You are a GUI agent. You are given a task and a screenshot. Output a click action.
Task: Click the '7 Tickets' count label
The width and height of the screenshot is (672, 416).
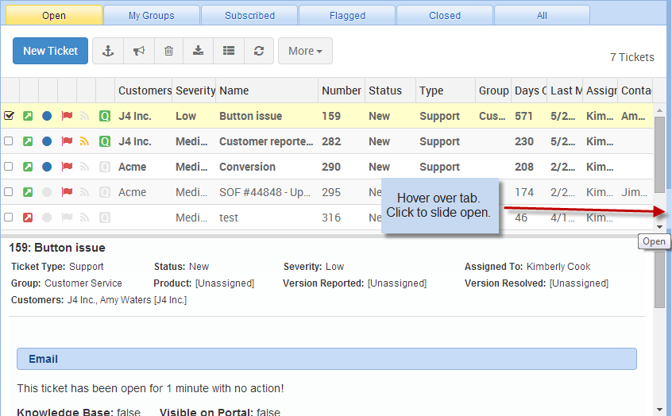[x=631, y=57]
